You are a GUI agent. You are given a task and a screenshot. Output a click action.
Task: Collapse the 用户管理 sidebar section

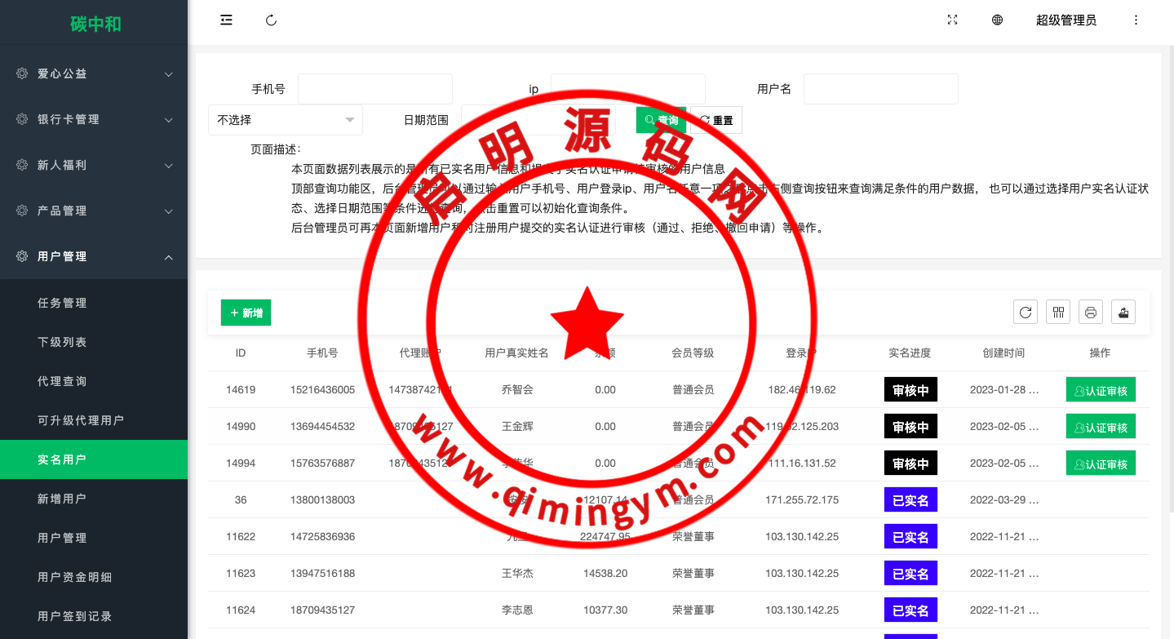point(94,256)
